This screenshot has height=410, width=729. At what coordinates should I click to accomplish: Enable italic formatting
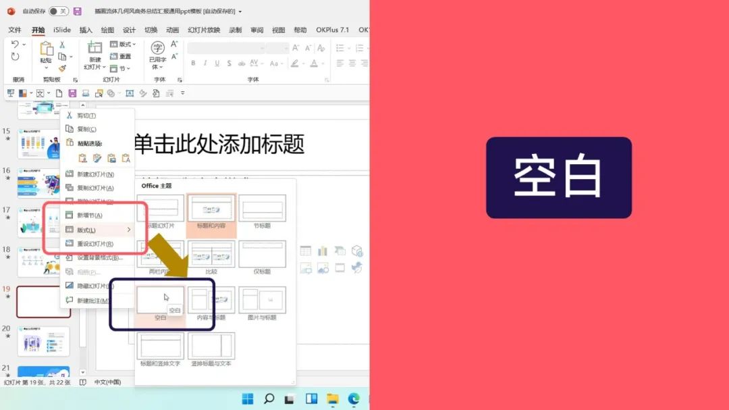(x=205, y=63)
